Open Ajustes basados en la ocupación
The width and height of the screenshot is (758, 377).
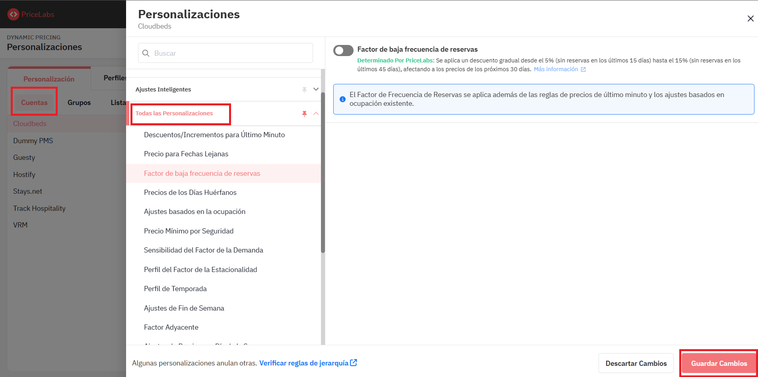(194, 212)
